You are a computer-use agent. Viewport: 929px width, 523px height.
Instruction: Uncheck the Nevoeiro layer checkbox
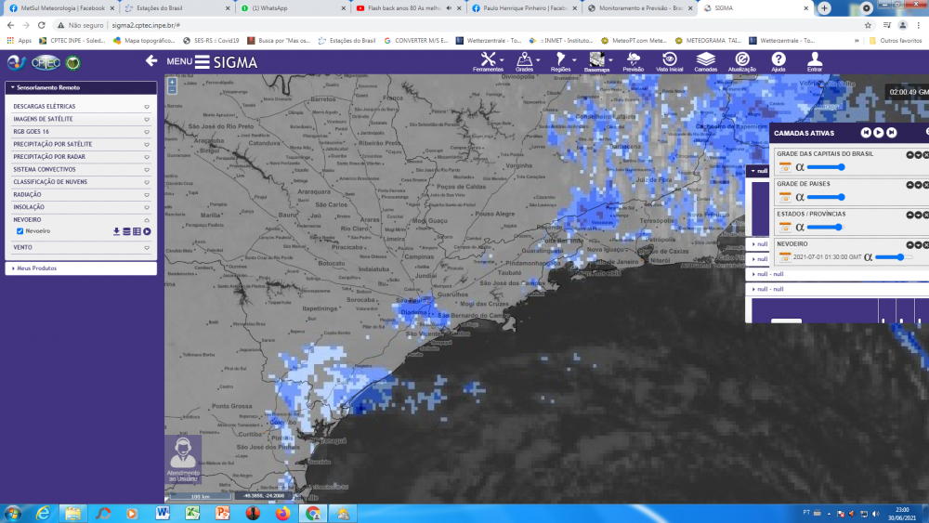tap(20, 230)
